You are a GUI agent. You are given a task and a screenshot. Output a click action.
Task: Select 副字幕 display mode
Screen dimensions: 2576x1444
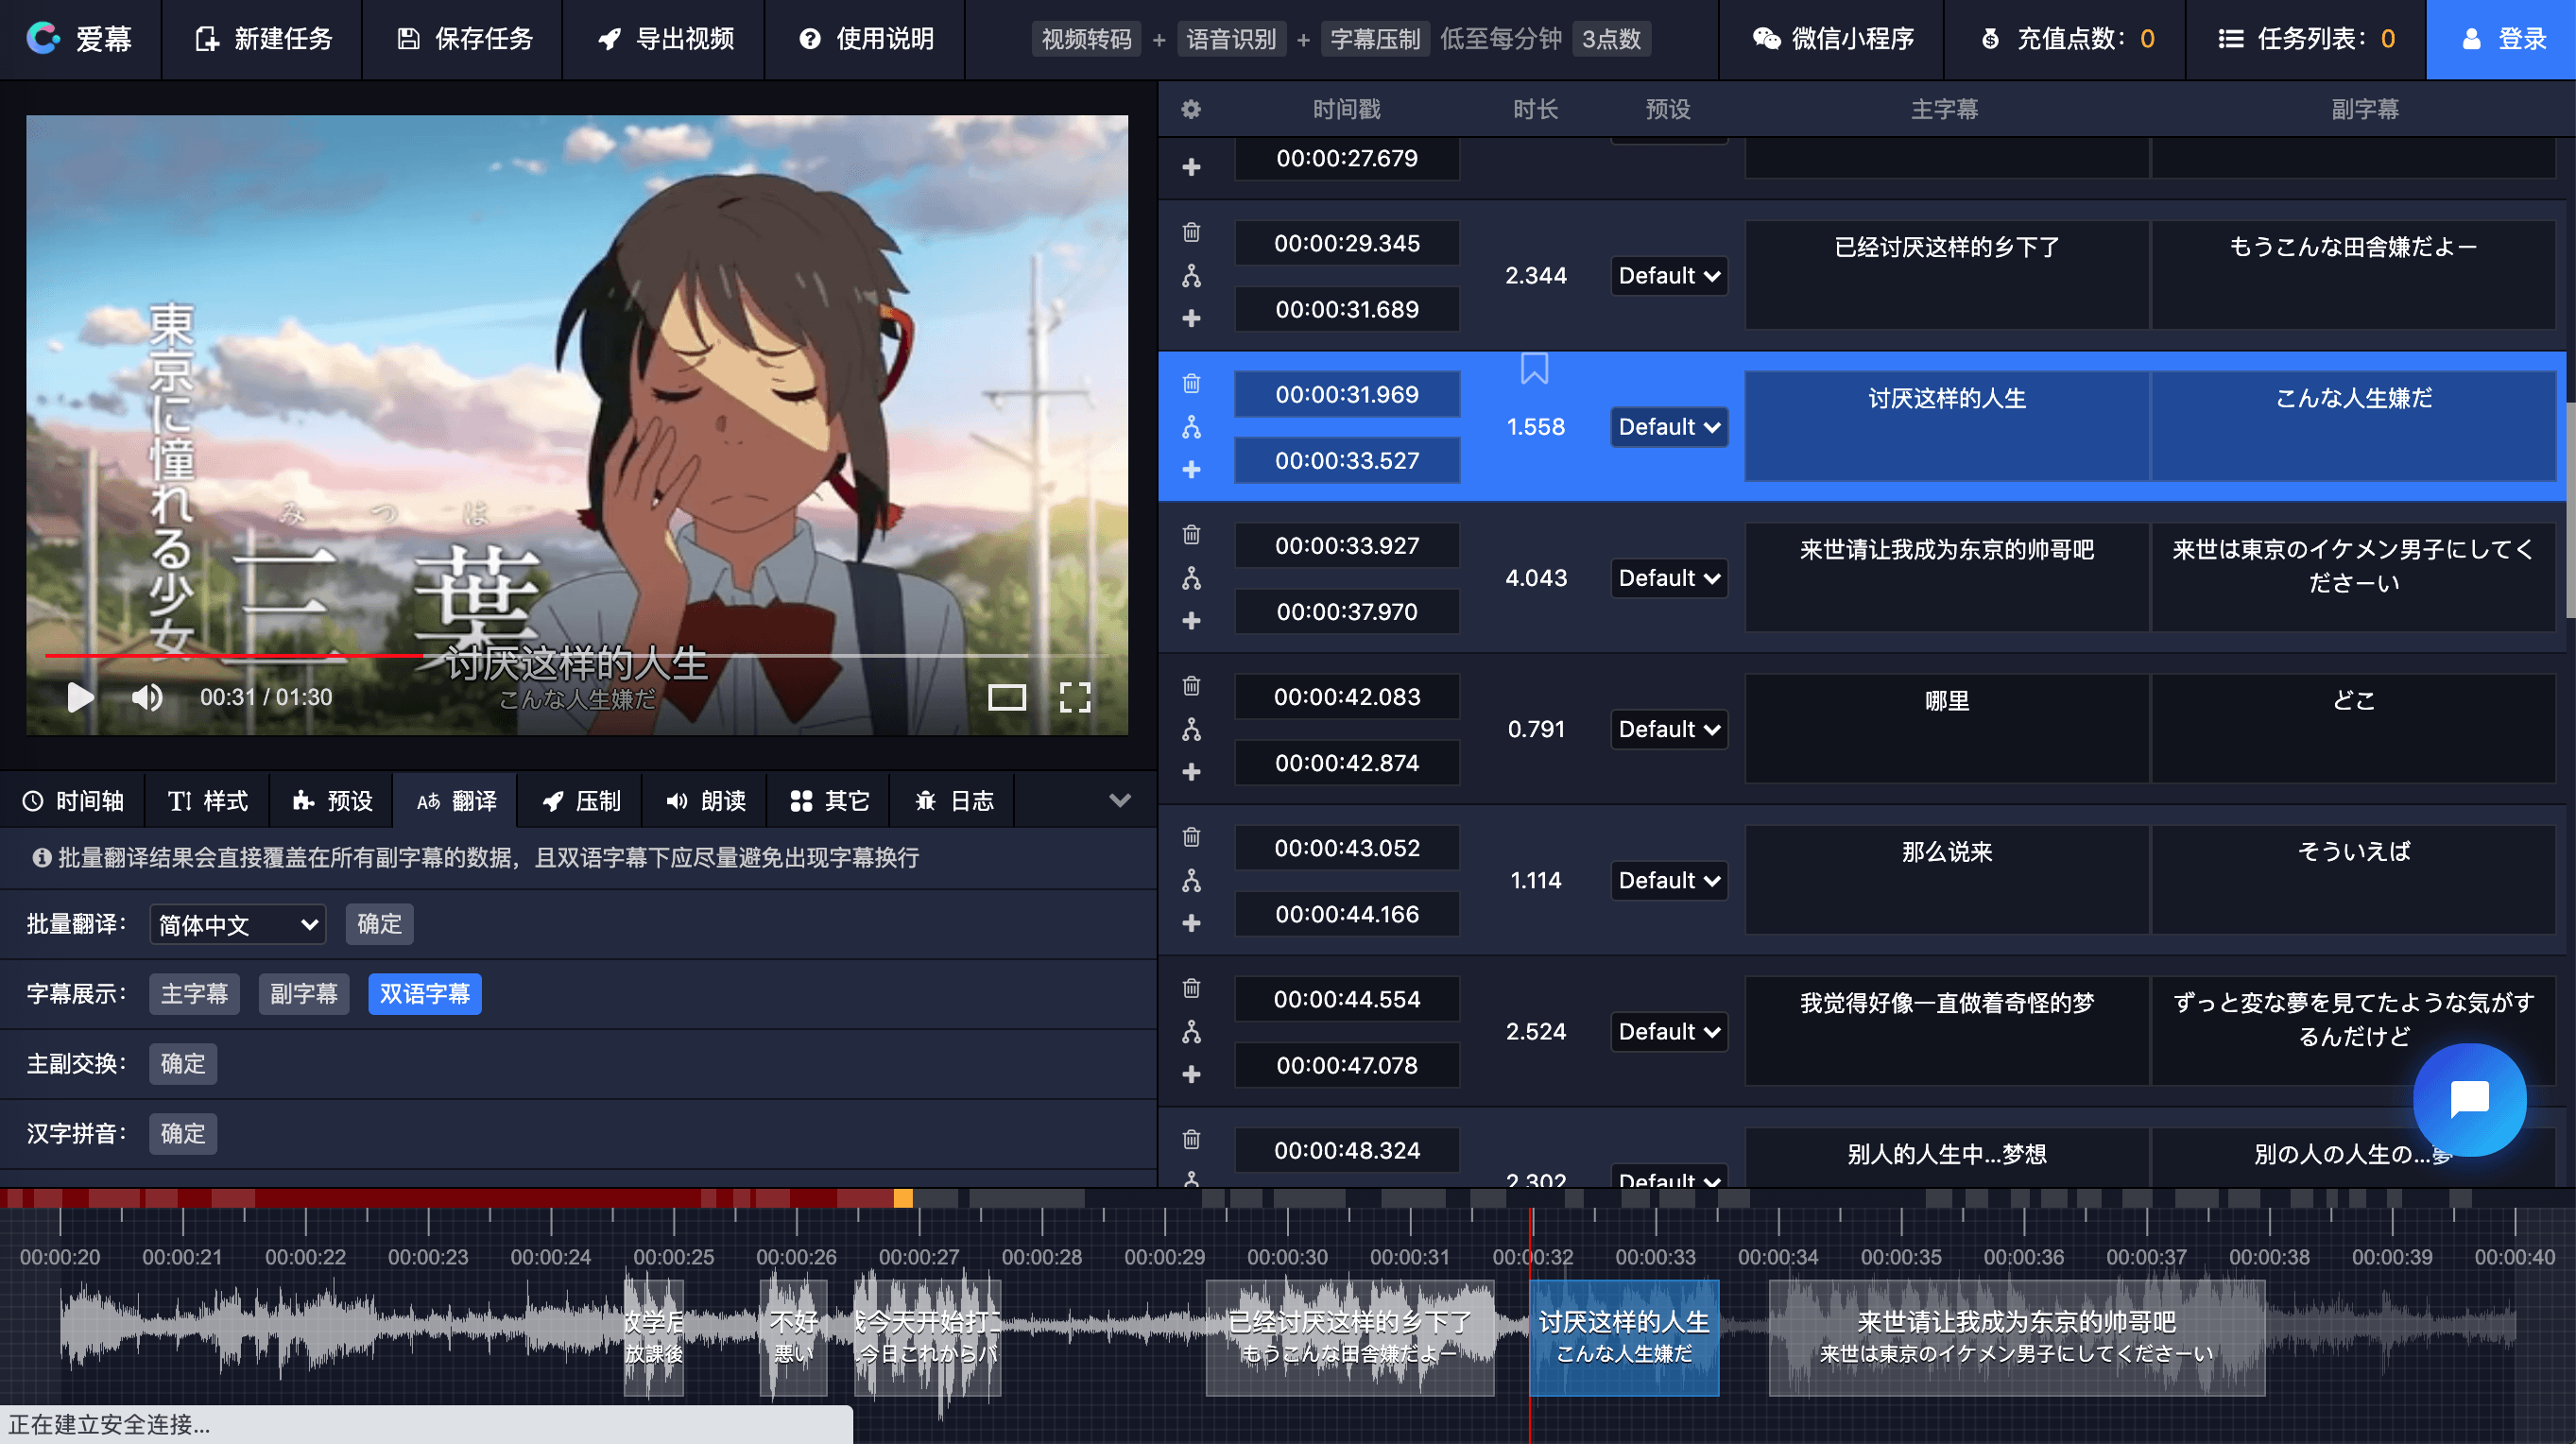(x=303, y=994)
